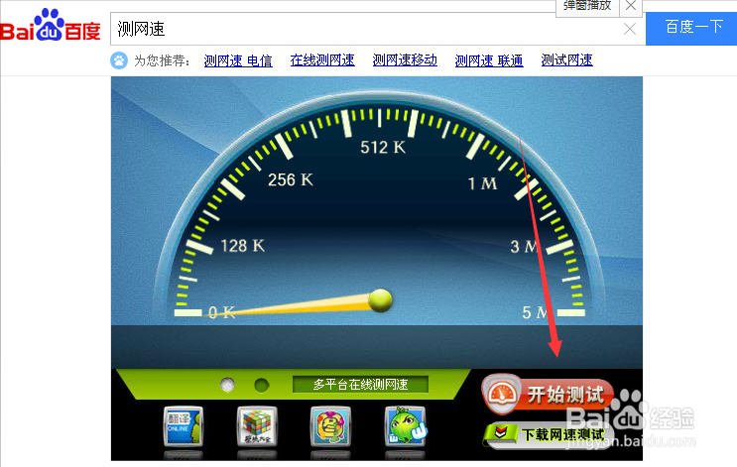Click the 弹窗播放 popup play button
The height and width of the screenshot is (467, 737).
[x=587, y=7]
